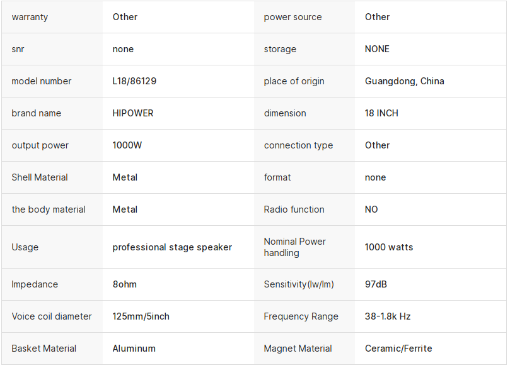Select the "Ceramic/Ferrite" magnet material value
This screenshot has height=368, width=510.
[x=398, y=348]
